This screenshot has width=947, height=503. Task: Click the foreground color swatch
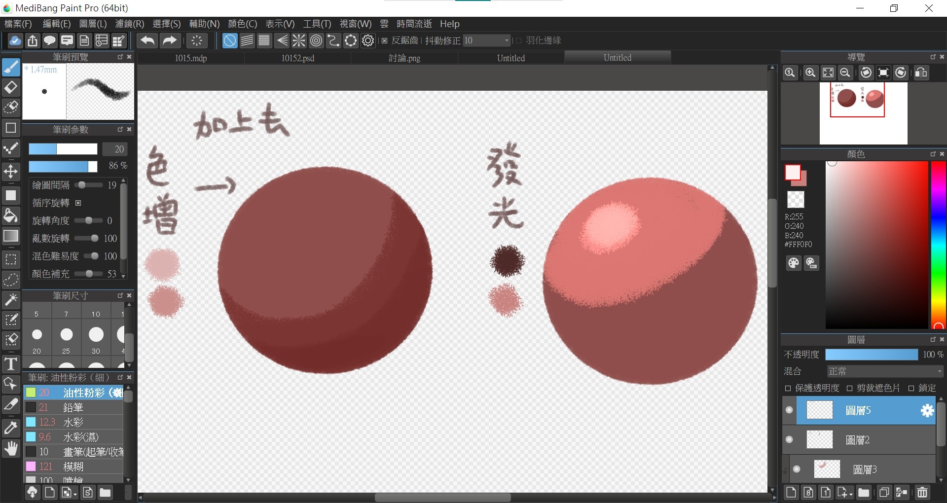click(793, 173)
